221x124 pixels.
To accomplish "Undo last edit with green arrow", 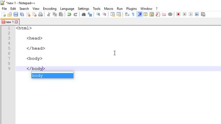I will (69, 14).
